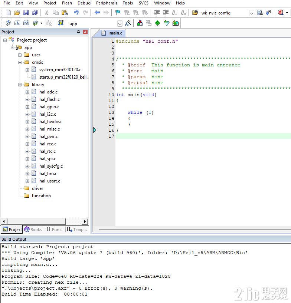This screenshot has height=303, width=291.
Task: Select hal_usart.c in project tree
Action: click(x=50, y=181)
